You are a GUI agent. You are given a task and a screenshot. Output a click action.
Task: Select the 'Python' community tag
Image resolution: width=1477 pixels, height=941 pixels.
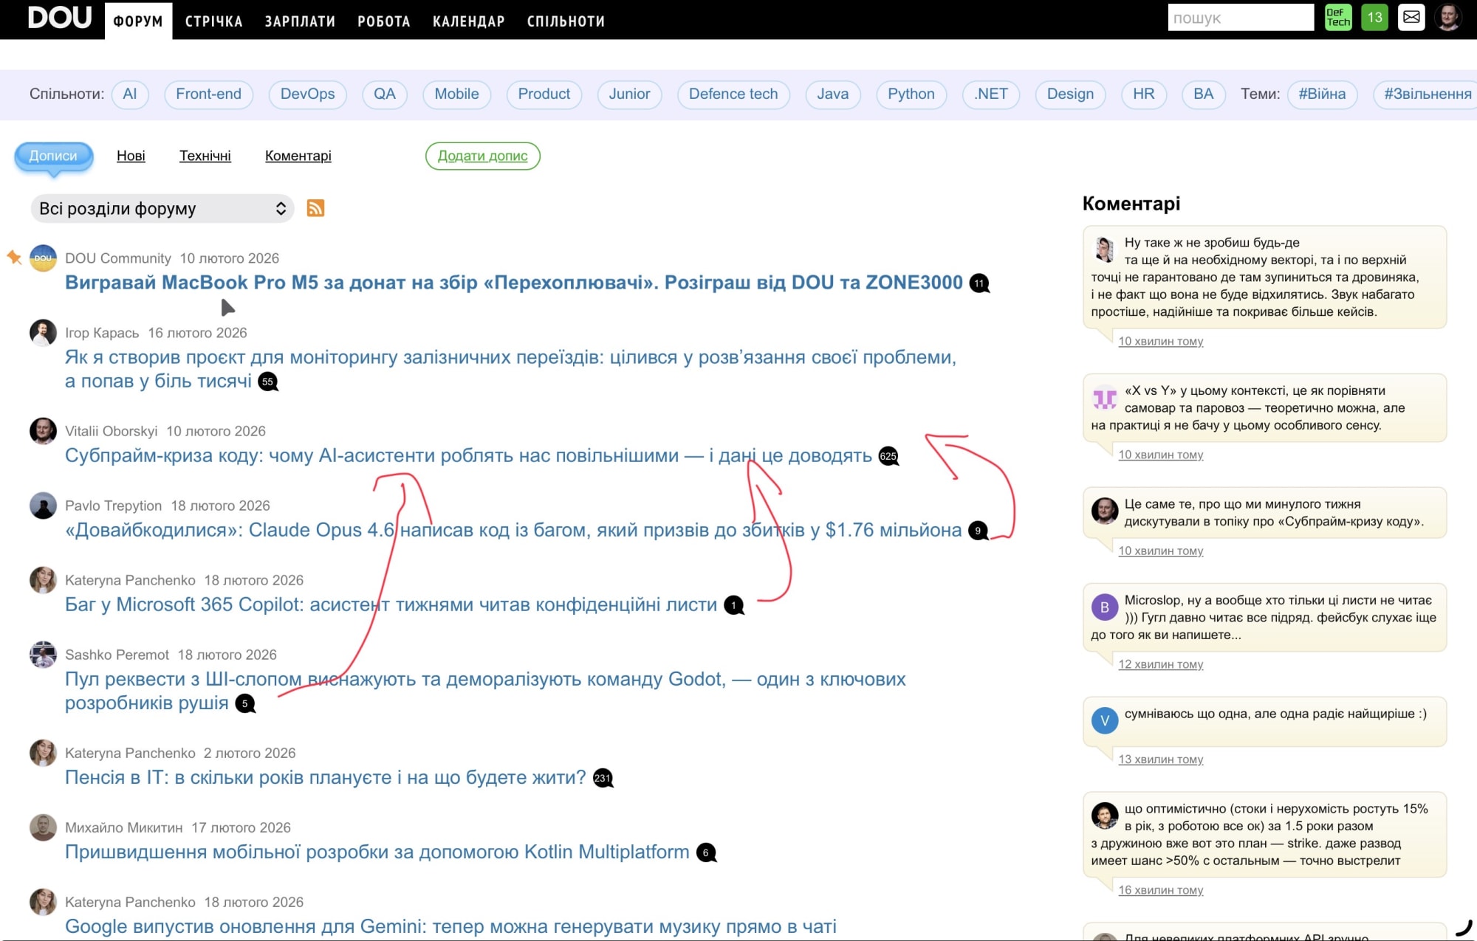click(911, 94)
